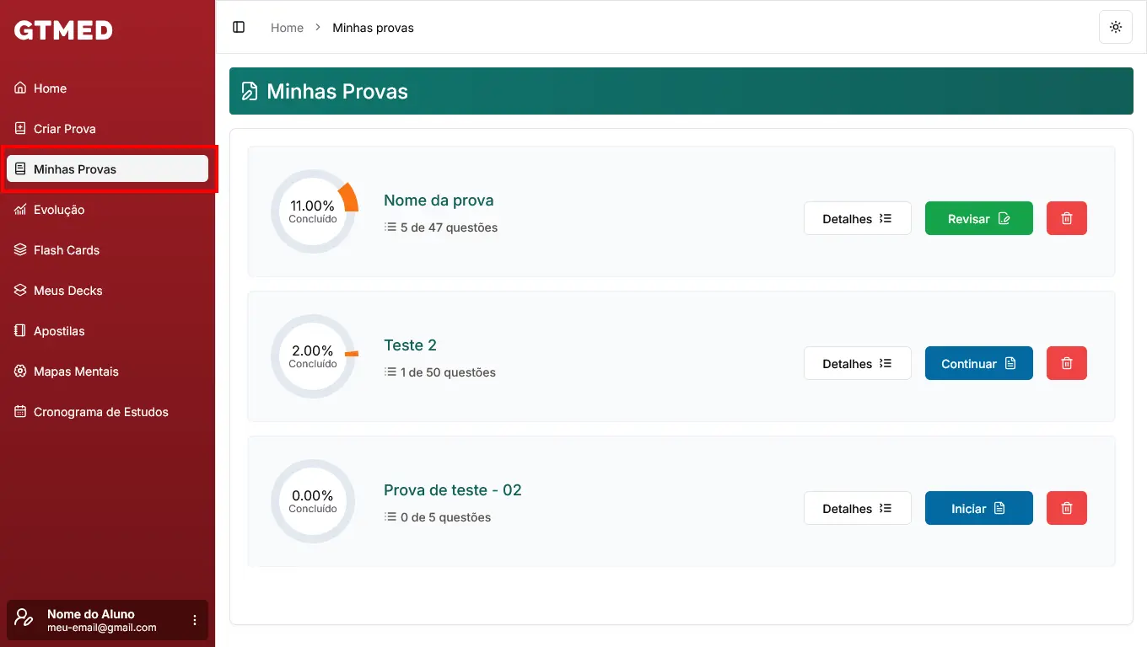Switch theme with the sun icon
The height and width of the screenshot is (647, 1147).
1115,27
